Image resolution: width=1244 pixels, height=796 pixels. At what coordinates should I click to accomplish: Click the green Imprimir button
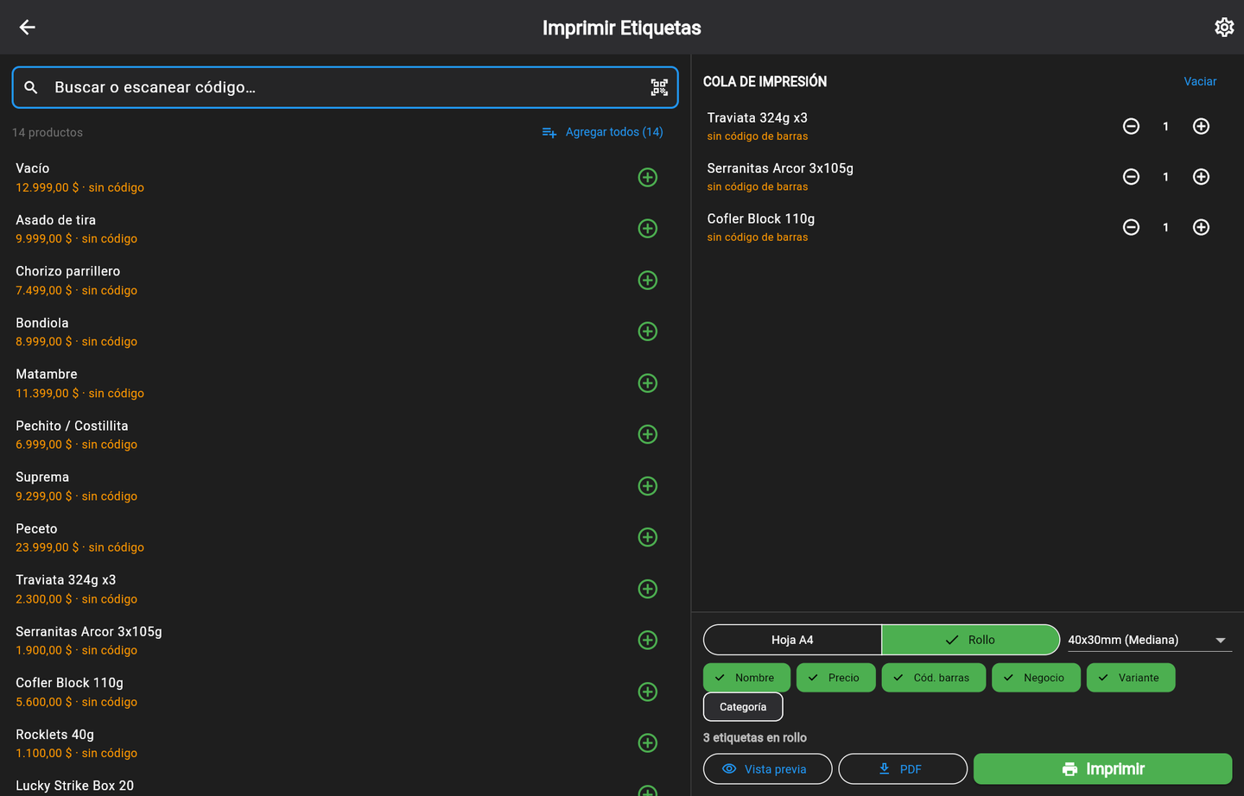[1103, 769]
